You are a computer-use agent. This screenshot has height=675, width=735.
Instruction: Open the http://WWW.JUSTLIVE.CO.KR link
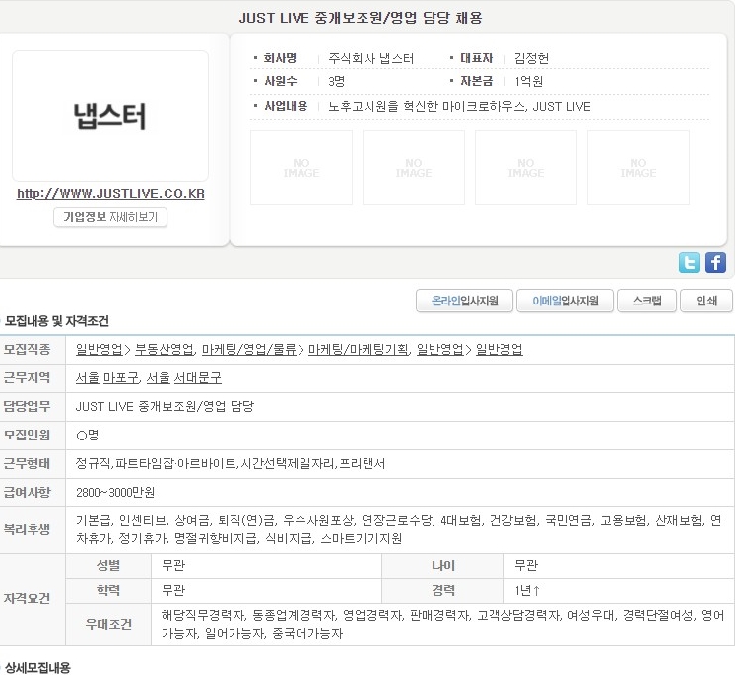[110, 193]
